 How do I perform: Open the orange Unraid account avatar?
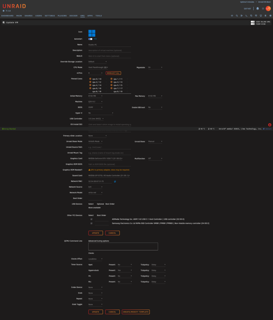(x=268, y=9)
